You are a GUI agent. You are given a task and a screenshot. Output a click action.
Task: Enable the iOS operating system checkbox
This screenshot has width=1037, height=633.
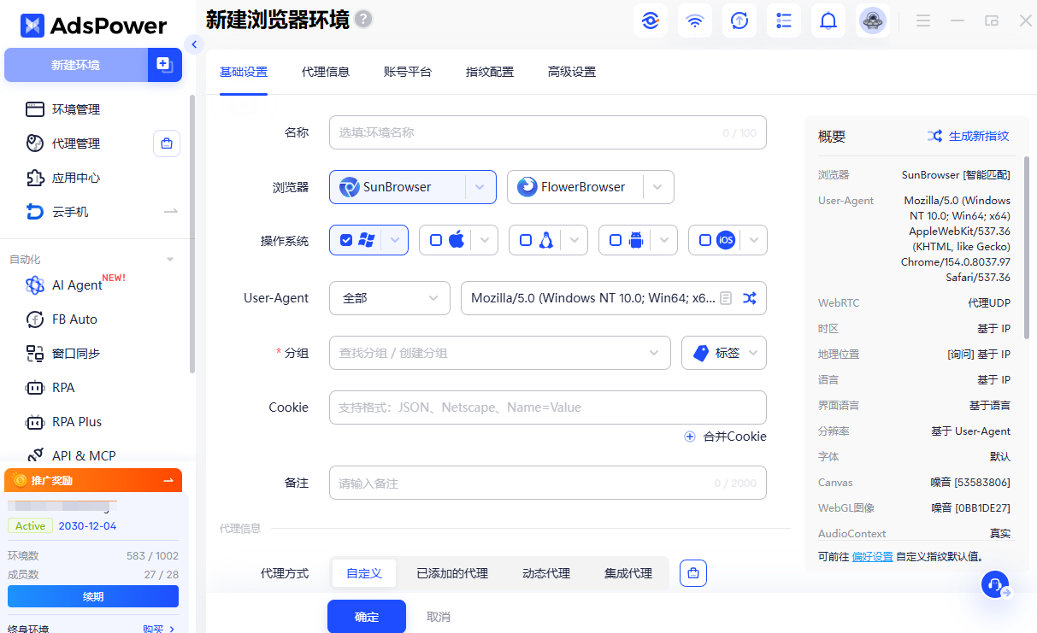705,240
